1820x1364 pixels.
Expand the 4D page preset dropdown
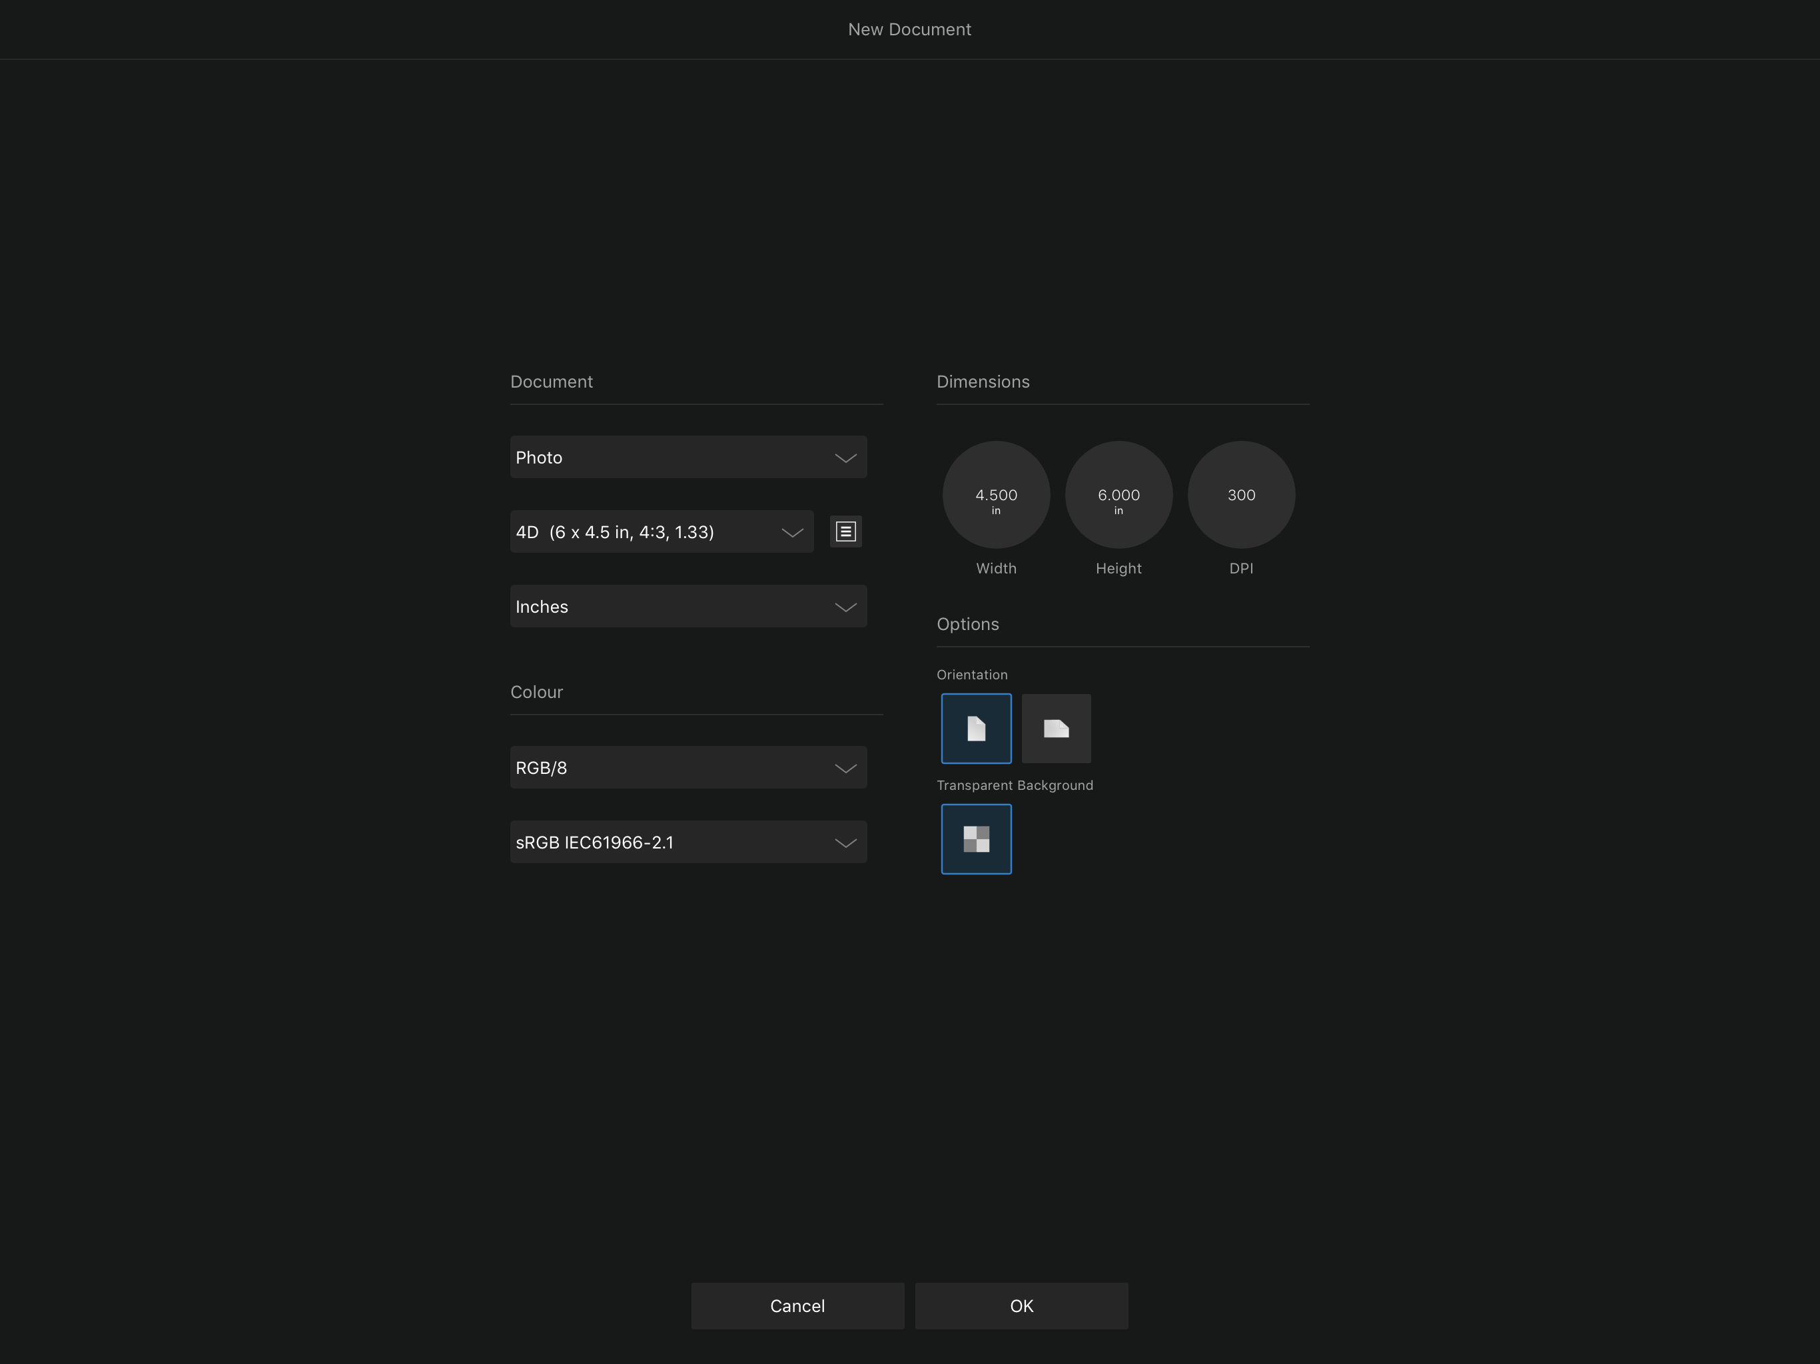pyautogui.click(x=662, y=532)
